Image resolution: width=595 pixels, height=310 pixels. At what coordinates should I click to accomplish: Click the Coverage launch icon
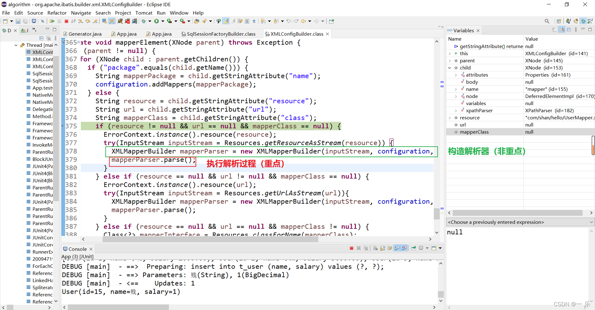pos(169,21)
